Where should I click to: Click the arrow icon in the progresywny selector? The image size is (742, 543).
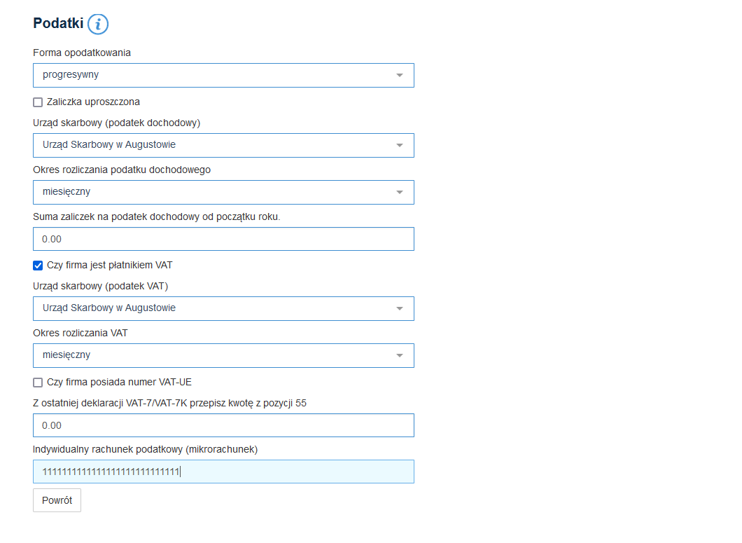400,76
